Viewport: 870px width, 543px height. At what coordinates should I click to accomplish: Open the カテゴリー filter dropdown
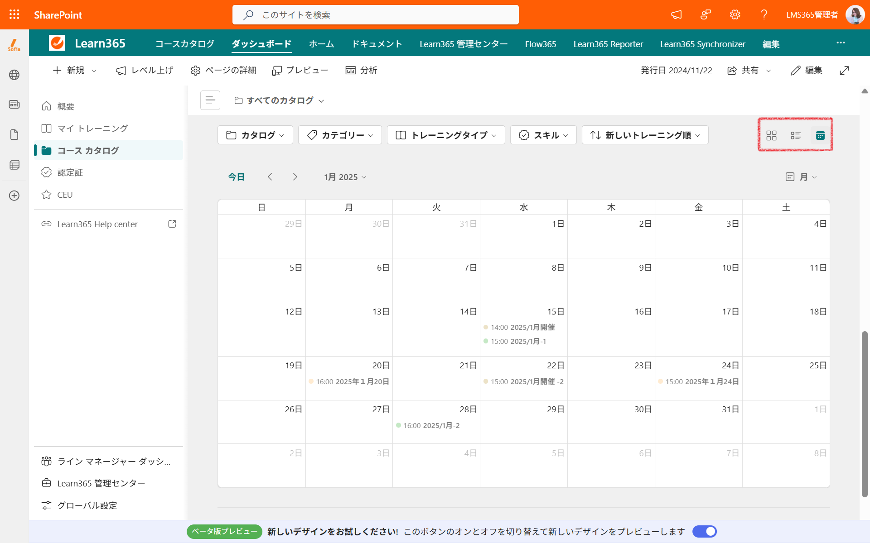click(340, 135)
